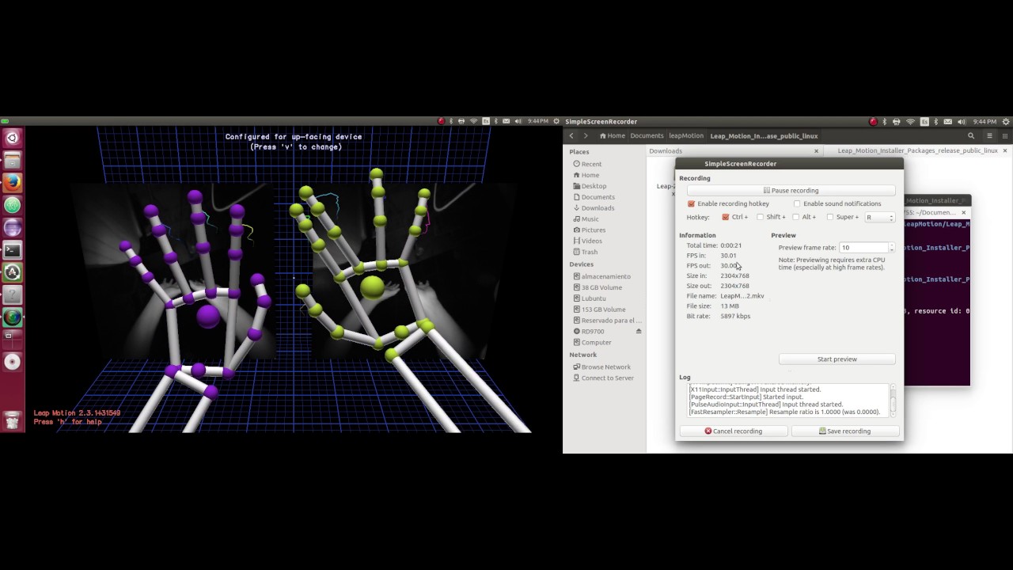Open the Terminal from the dock
Image resolution: width=1013 pixels, height=570 pixels.
pos(12,250)
